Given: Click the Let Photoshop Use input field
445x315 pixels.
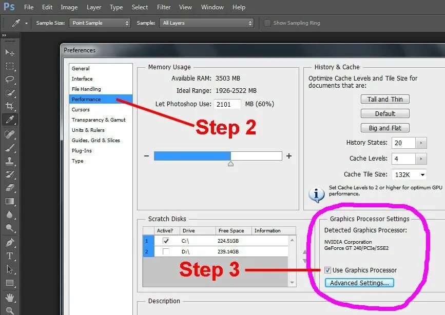Looking at the screenshot, I should pos(227,105).
